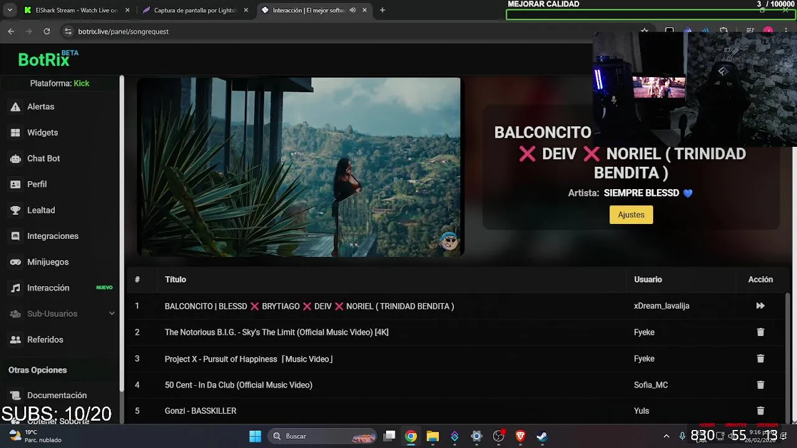
Task: Expand the Sub-Usuarios menu
Action: 112,314
